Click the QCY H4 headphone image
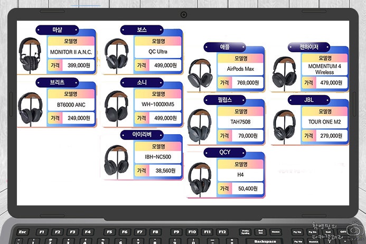This screenshot has width=366, height=244. pos(200,180)
